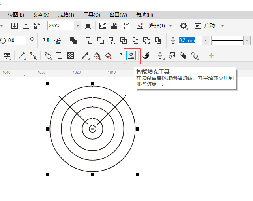253x201 pixels.
Task: Click the rotation angle input field
Action: pyautogui.click(x=16, y=40)
